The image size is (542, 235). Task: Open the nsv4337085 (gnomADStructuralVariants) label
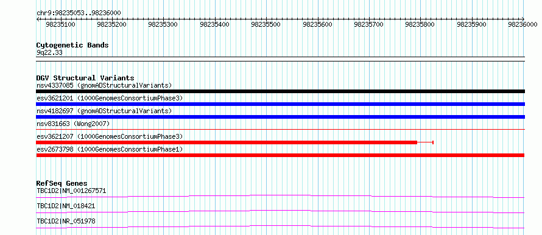(104, 85)
